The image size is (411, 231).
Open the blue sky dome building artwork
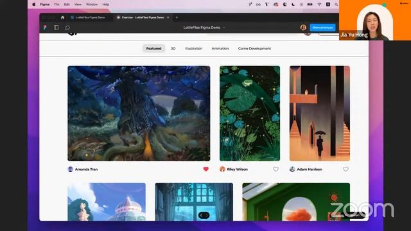tap(107, 201)
